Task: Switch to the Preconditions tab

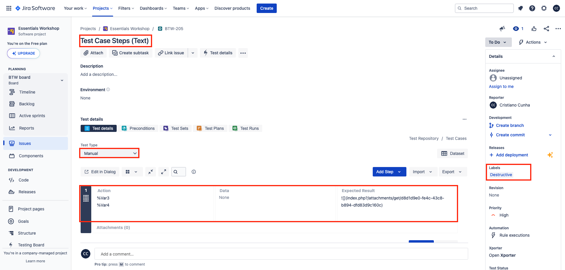Action: [139, 128]
